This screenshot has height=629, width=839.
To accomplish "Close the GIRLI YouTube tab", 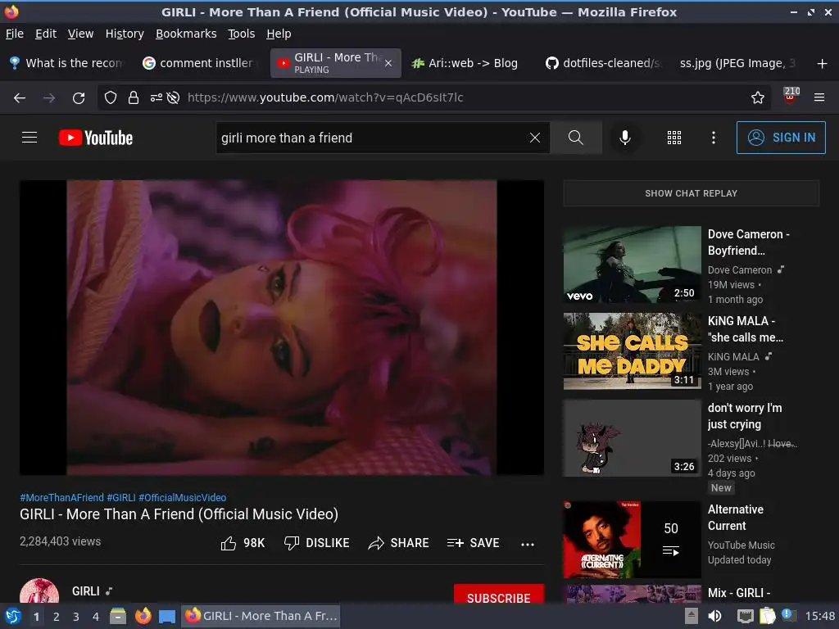I will (x=388, y=63).
